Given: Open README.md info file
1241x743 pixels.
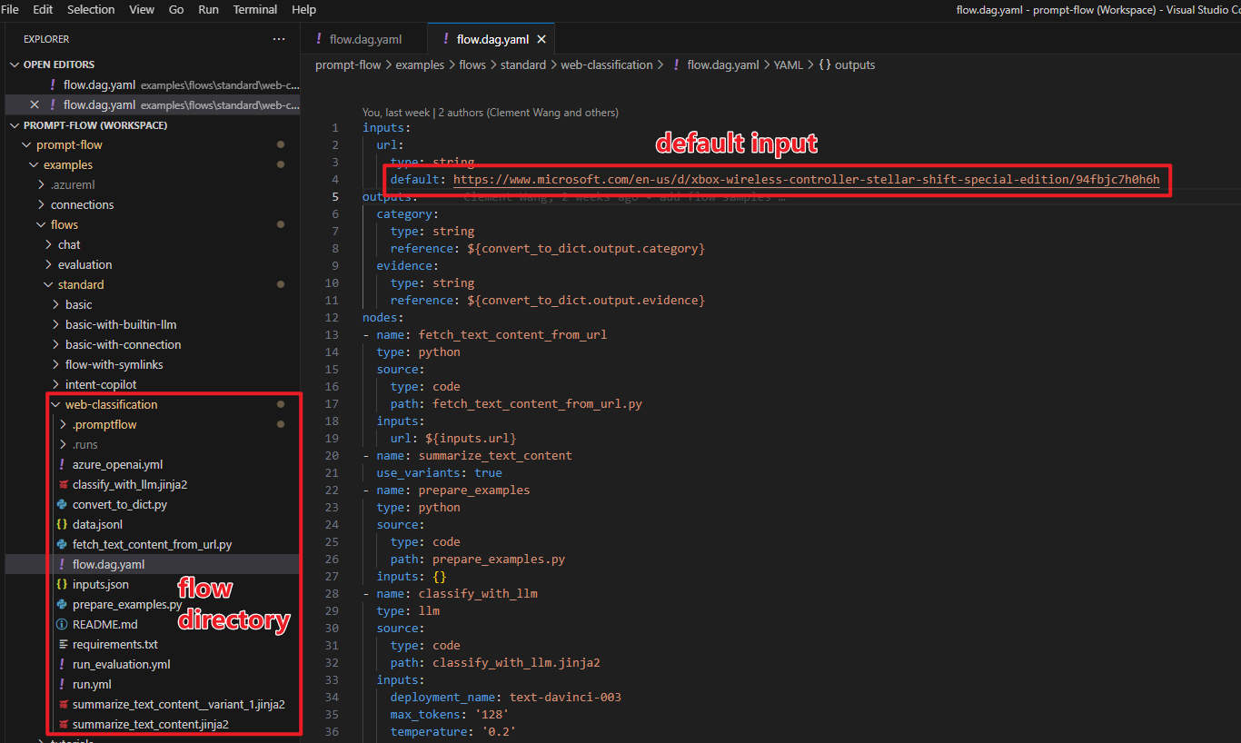Looking at the screenshot, I should 104,624.
